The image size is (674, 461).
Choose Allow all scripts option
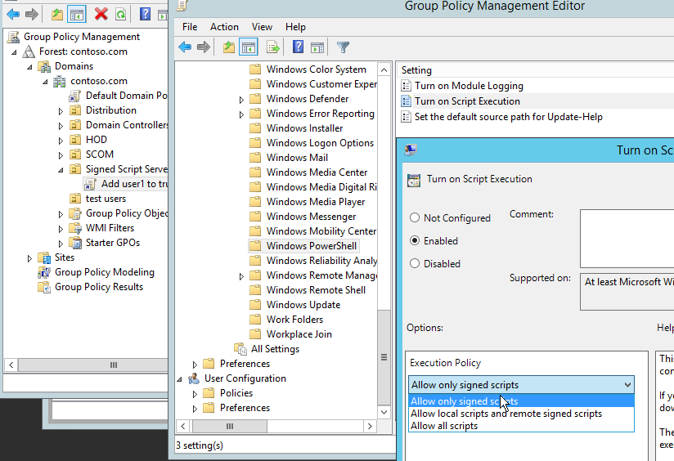[x=521, y=426]
